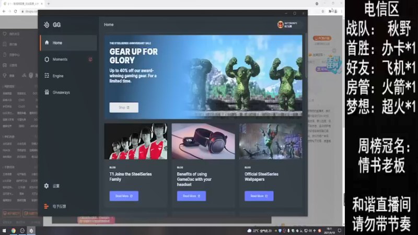Close the GG window
The image size is (418, 235).
coord(303,14)
